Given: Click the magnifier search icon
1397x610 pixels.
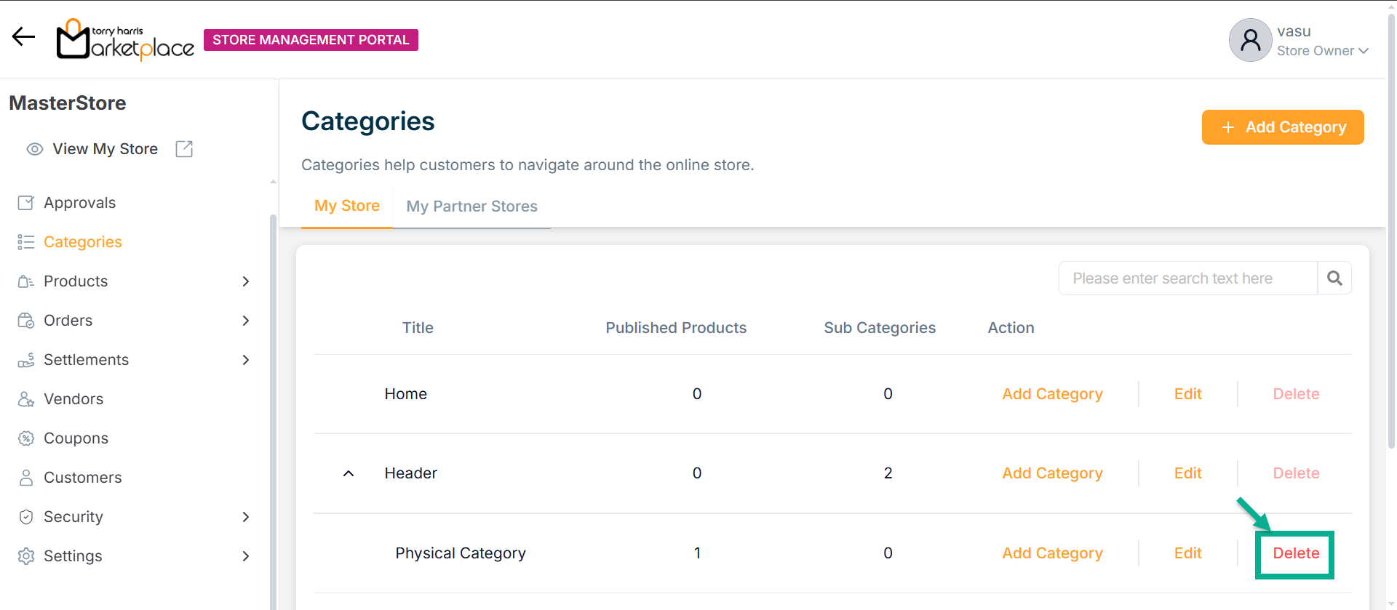Looking at the screenshot, I should coord(1334,278).
